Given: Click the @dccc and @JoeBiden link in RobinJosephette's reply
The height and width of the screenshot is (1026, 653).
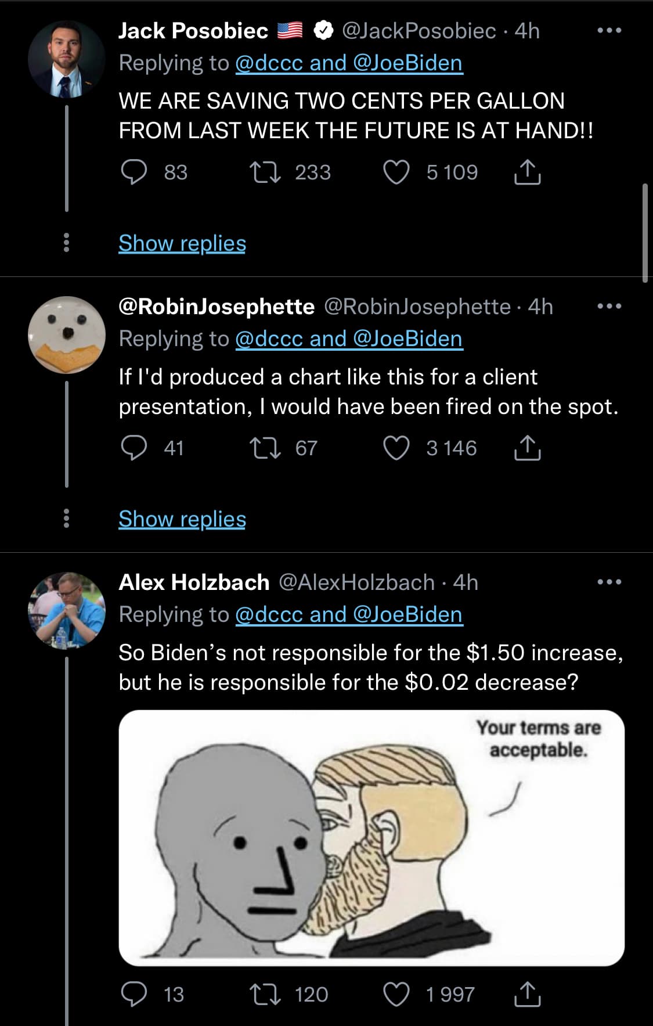Looking at the screenshot, I should tap(349, 339).
